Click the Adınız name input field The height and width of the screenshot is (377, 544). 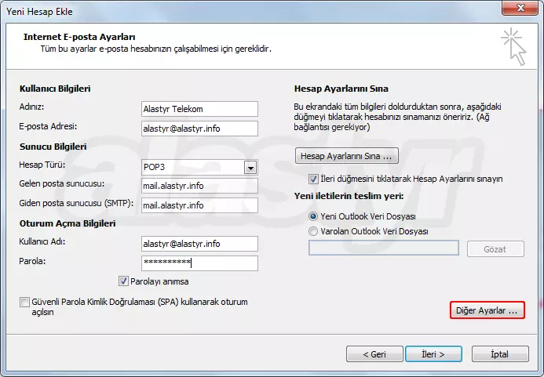pos(199,109)
